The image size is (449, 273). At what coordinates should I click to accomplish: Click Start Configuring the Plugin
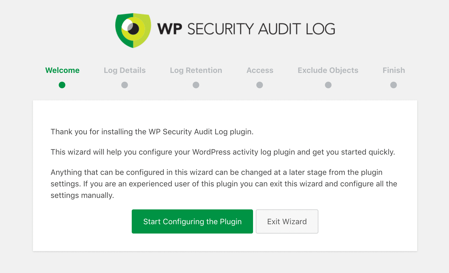(192, 221)
